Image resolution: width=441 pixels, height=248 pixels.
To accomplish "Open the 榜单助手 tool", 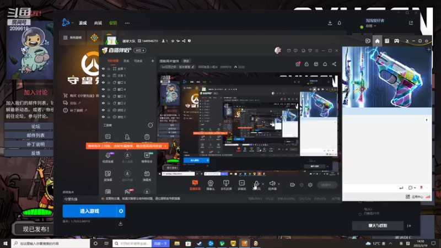I will (x=147, y=157).
